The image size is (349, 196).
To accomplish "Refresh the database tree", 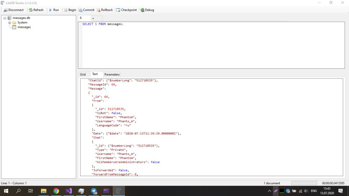I will point(36,10).
